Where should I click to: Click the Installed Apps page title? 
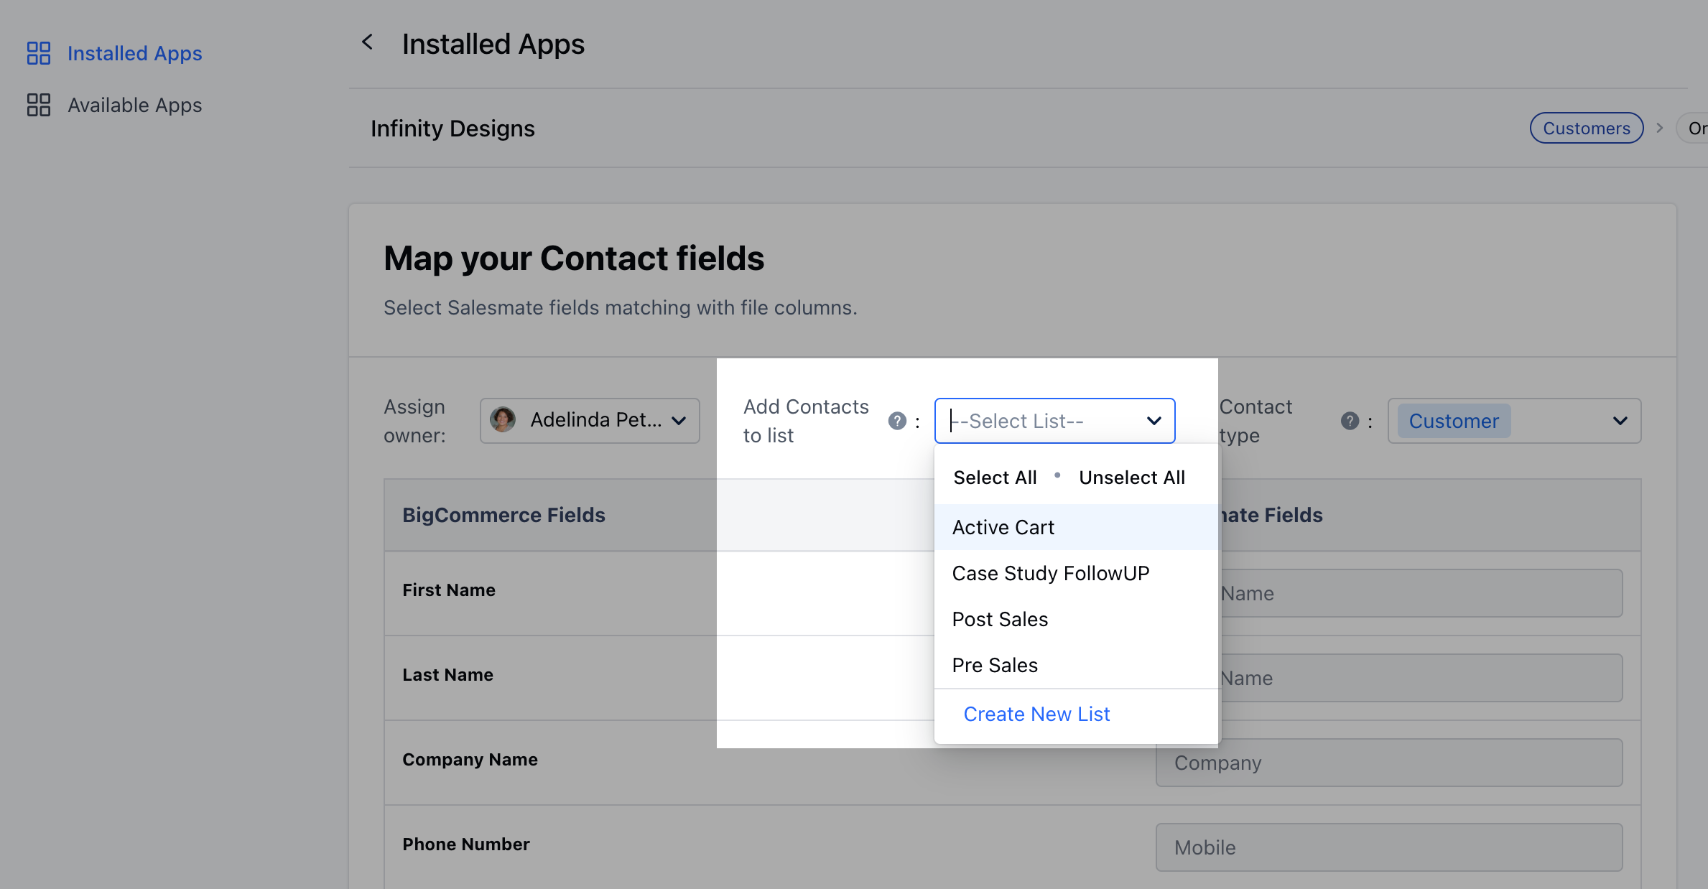(493, 44)
